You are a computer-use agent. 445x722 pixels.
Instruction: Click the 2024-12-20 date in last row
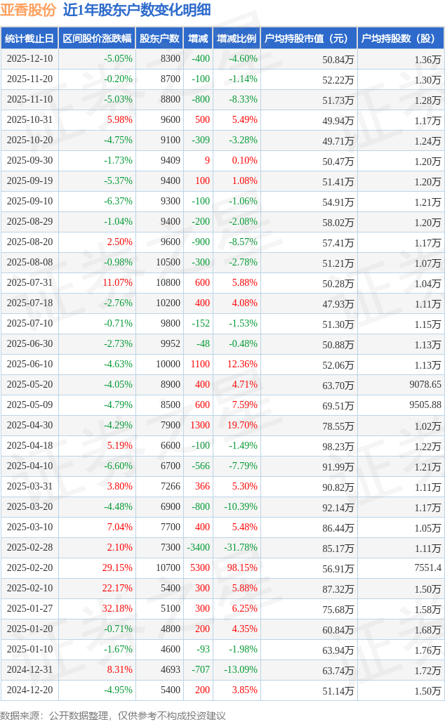click(x=29, y=690)
